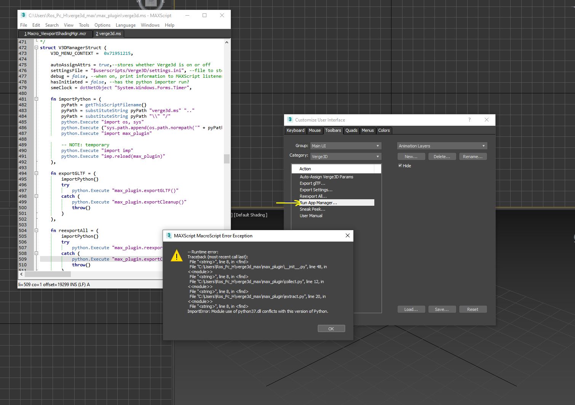This screenshot has height=405, width=575.
Task: Collapse struct V3DManagerStruct fold marker
Action: coord(37,48)
